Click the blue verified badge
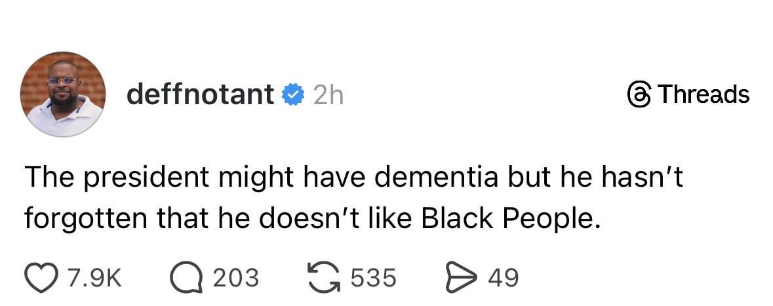Image resolution: width=773 pixels, height=306 pixels. [x=292, y=95]
